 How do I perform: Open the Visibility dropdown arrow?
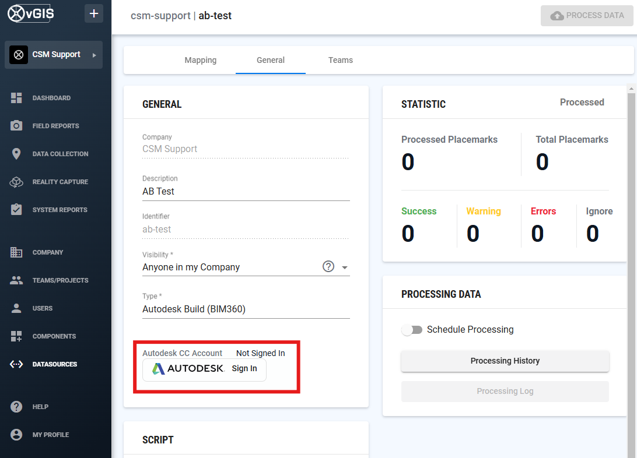345,267
